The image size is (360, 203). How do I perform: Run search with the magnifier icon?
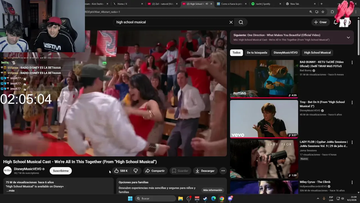241,22
